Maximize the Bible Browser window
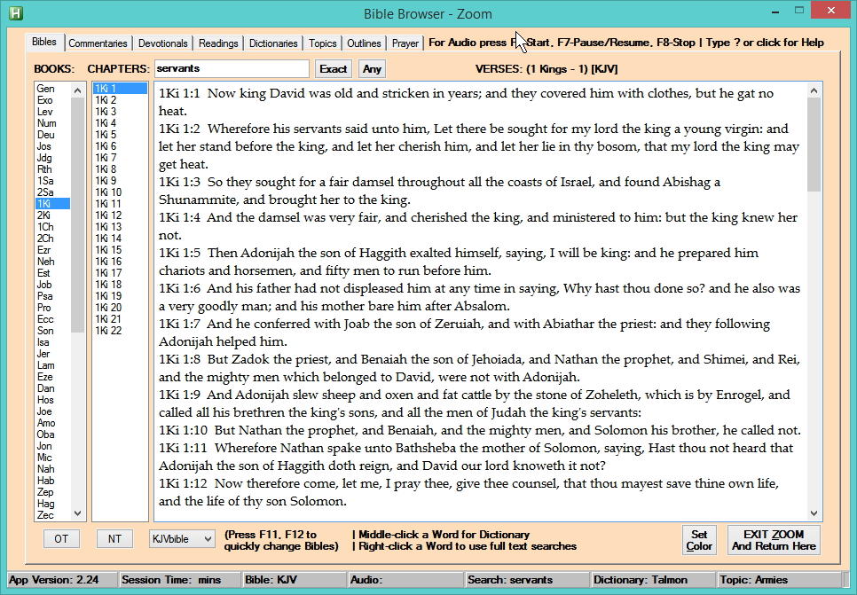Screen dimensions: 857x595 (x=799, y=11)
